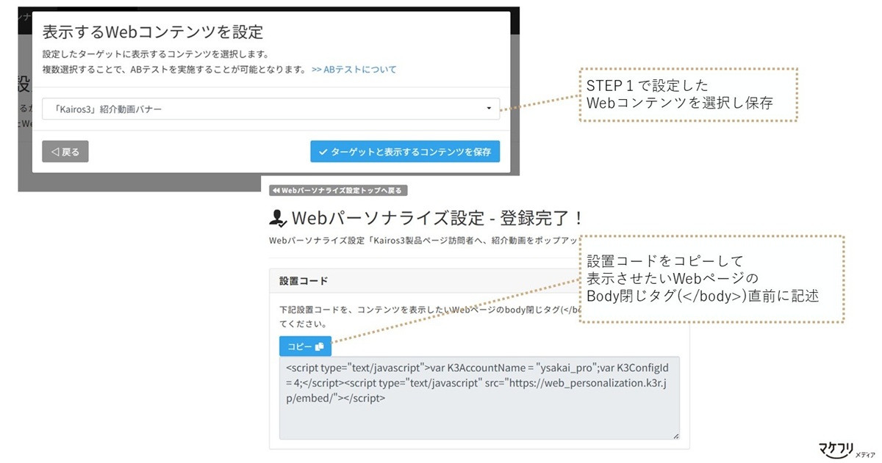
Task: Click the user icon beside Webパーソナライズ設定 heading
Action: pyautogui.click(x=277, y=218)
